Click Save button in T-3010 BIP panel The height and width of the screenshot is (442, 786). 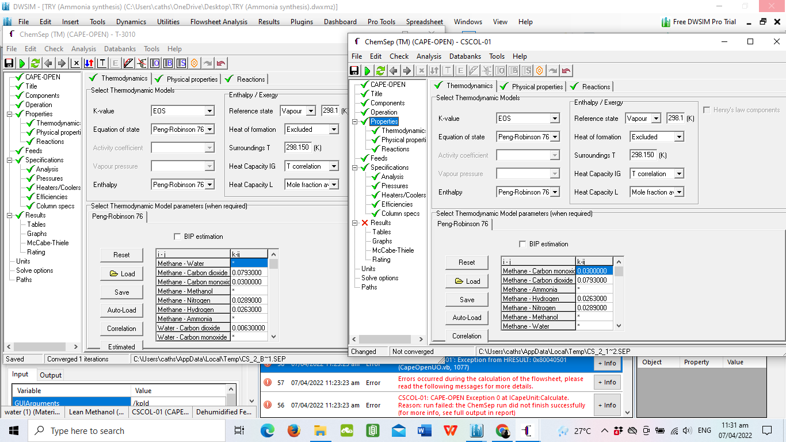121,292
